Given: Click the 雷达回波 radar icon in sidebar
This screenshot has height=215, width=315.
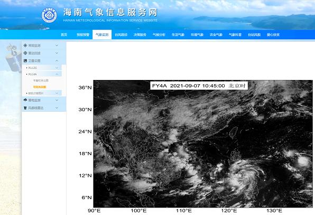Looking at the screenshot, I should tap(25, 53).
